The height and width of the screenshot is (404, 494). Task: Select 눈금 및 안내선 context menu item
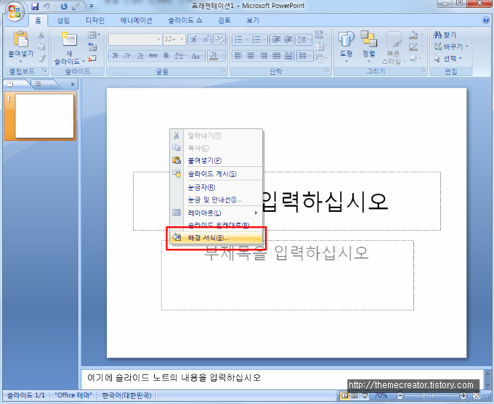click(x=216, y=199)
